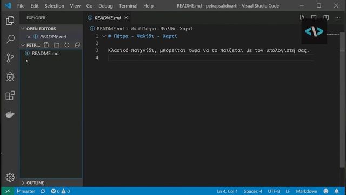Open the editor More Actions menu
This screenshot has height=195, width=346.
[x=338, y=18]
